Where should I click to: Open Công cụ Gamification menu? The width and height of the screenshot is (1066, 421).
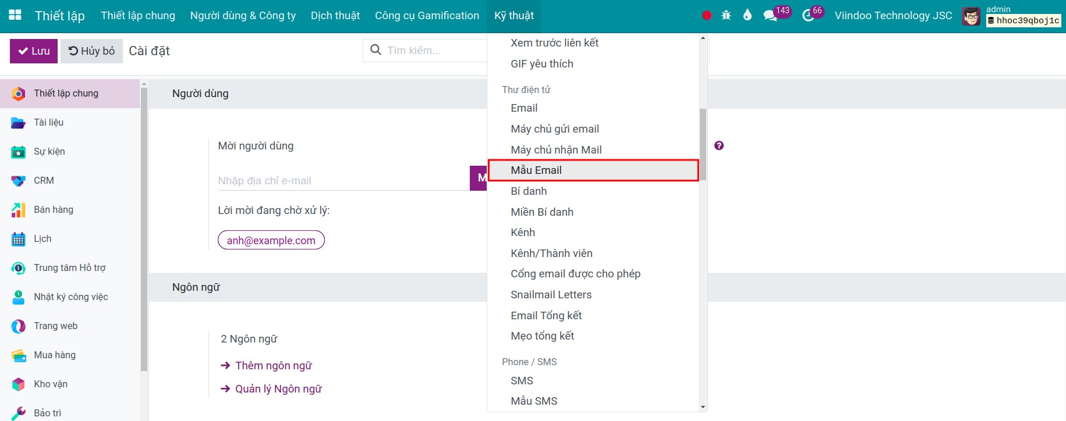click(427, 16)
